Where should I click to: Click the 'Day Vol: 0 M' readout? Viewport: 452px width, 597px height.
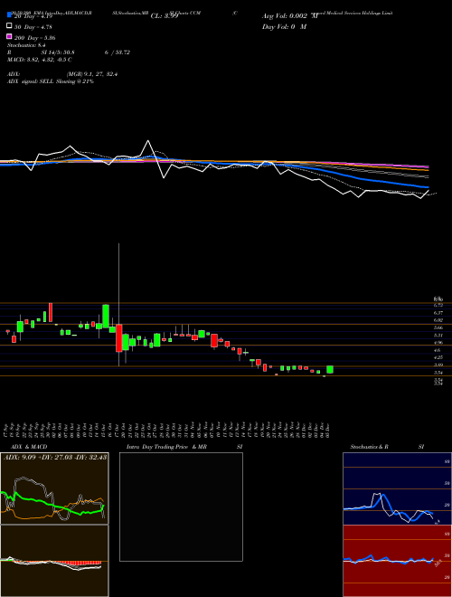284,26
